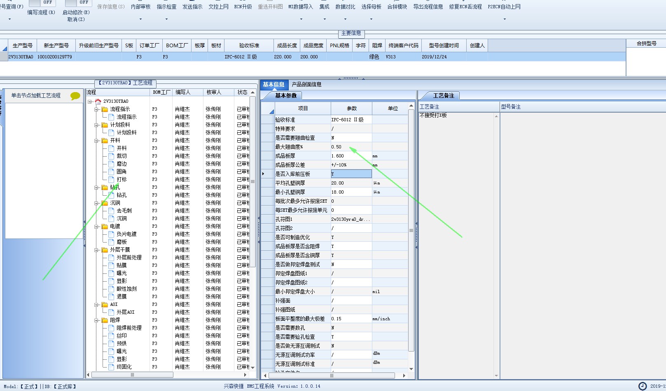Click the 文控上网 toolbar button
The image size is (666, 391).
tap(218, 7)
